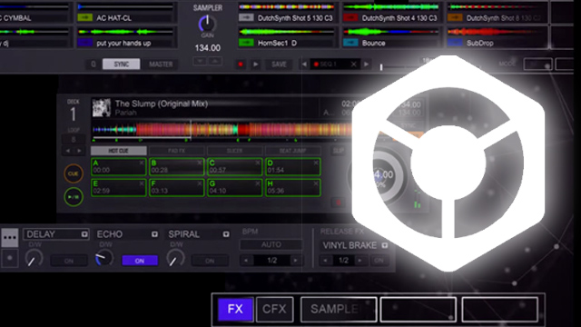581x327 pixels.
Task: Decrease Release FX beat with the left arrow
Action: coord(325,261)
